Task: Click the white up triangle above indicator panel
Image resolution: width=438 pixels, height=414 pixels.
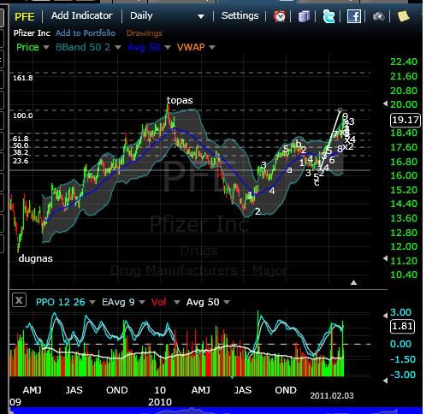Action: (x=353, y=282)
